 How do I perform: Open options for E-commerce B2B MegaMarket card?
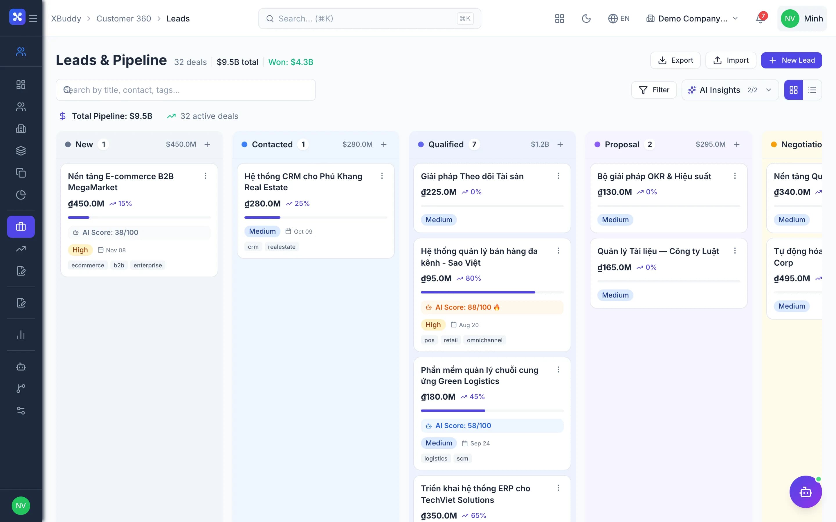coord(206,176)
